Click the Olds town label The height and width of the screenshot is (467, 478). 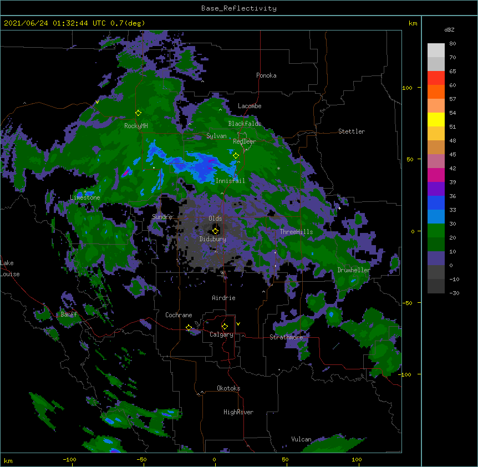[215, 219]
